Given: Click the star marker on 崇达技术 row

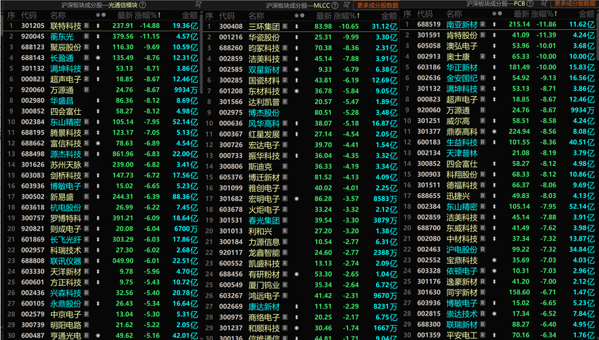Looking at the screenshot, I should tap(494, 313).
